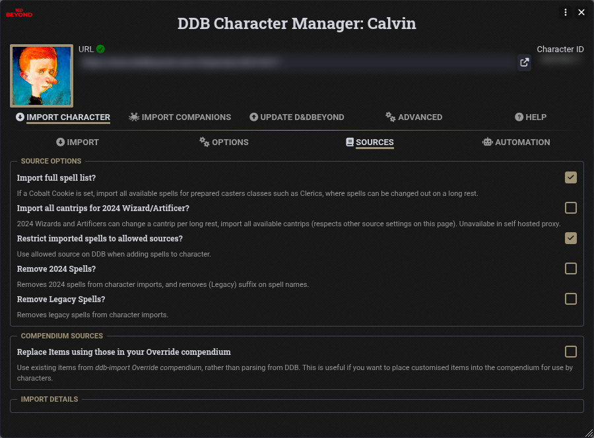Click the 'Import all cantrips for 2024 Wizard/Artificer?' label
Viewport: 594px width, 438px height.
(x=103, y=208)
